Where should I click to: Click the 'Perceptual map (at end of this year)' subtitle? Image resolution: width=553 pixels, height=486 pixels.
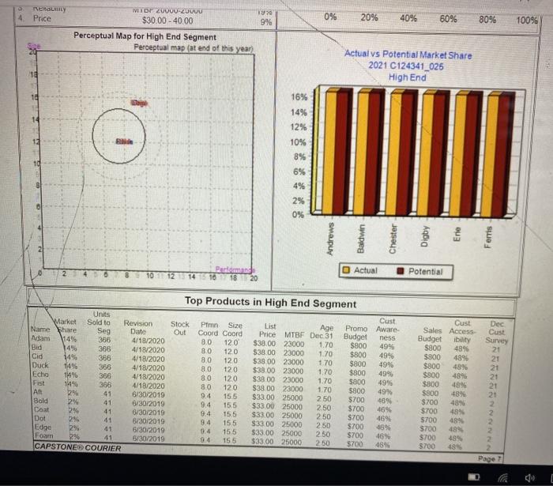[194, 48]
